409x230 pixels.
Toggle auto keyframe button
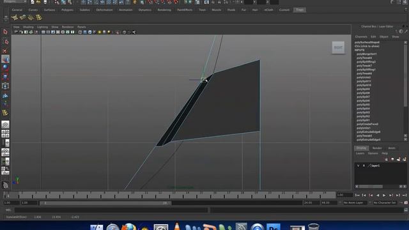click(406, 203)
